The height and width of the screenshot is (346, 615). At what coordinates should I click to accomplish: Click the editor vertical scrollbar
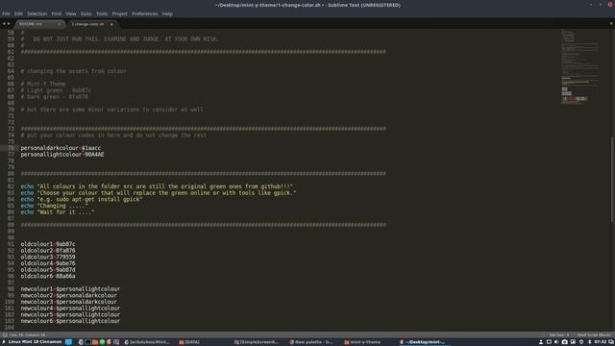coord(612,180)
